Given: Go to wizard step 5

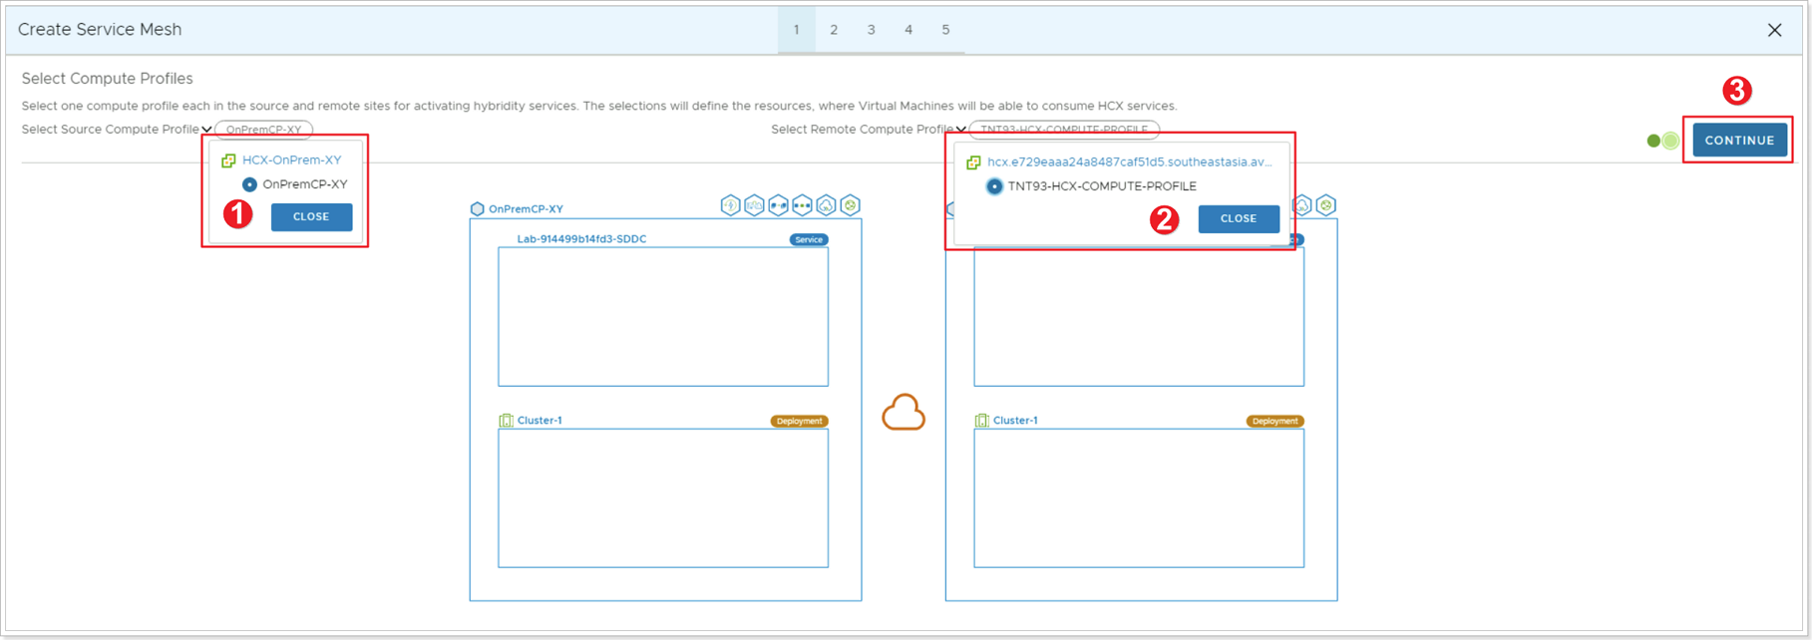Looking at the screenshot, I should (945, 30).
